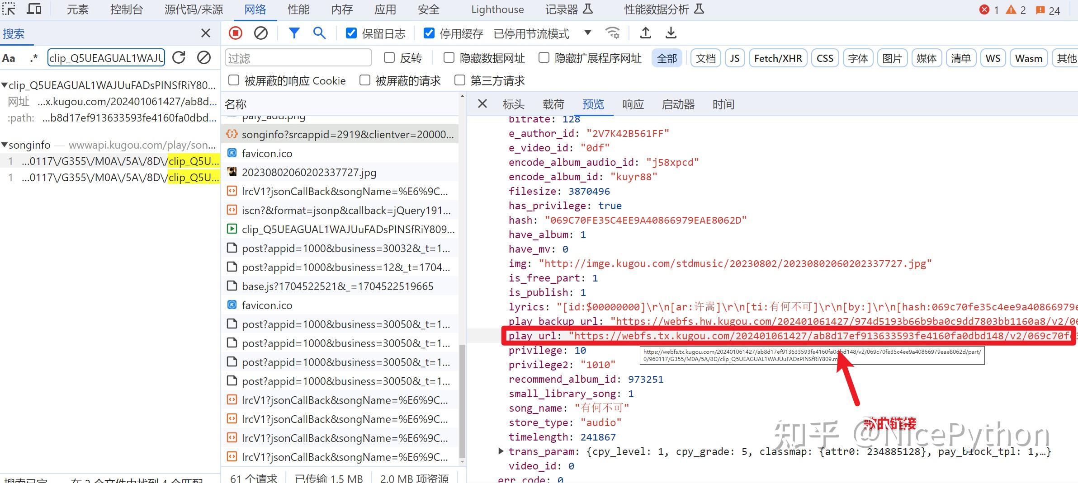
Task: Clear the search results icon
Action: coord(204,57)
